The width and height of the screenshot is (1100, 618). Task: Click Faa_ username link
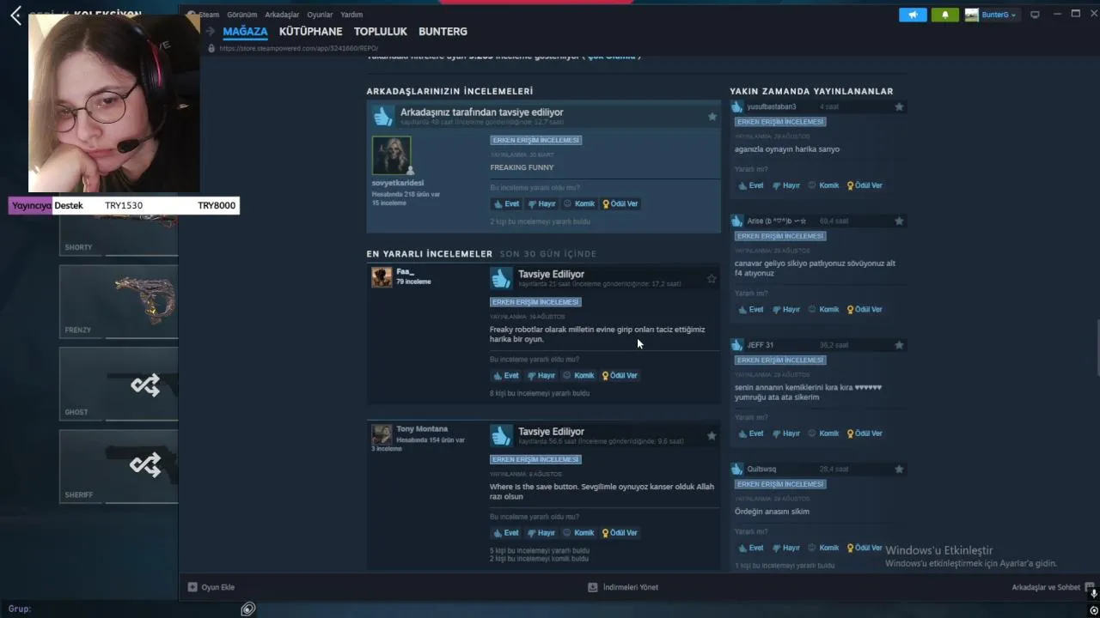click(x=405, y=272)
